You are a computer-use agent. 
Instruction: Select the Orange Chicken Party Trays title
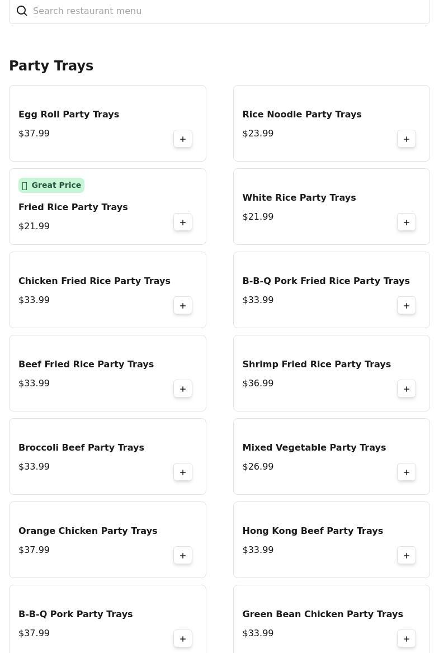tap(88, 531)
